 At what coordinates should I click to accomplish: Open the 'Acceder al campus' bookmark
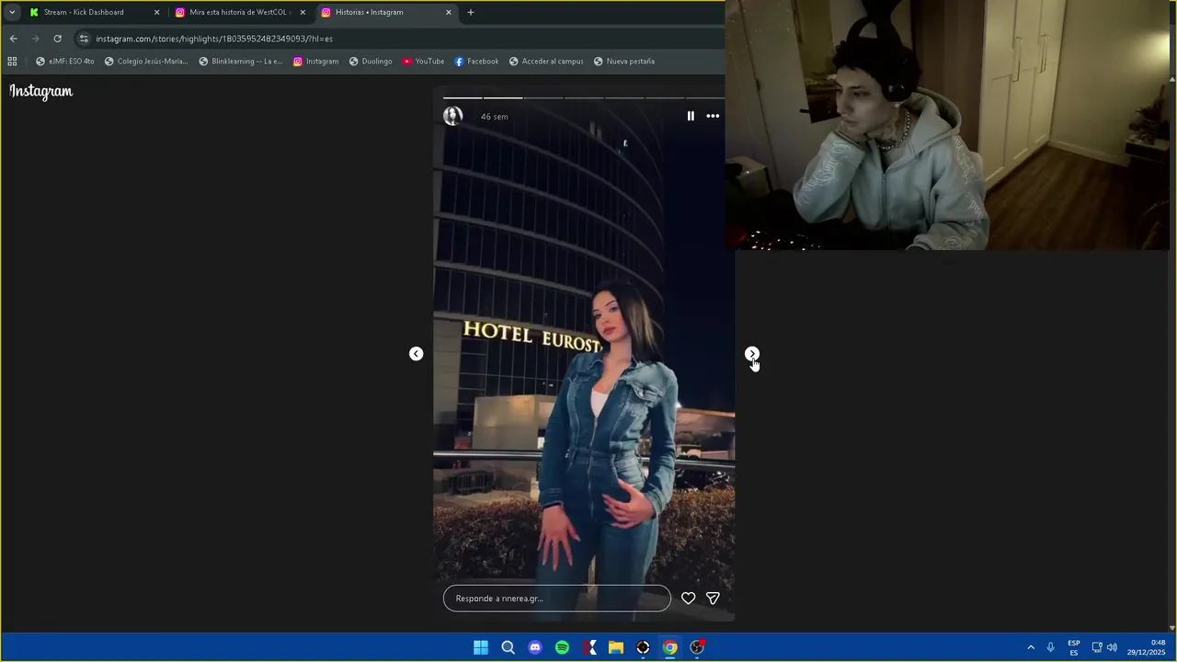click(x=546, y=62)
